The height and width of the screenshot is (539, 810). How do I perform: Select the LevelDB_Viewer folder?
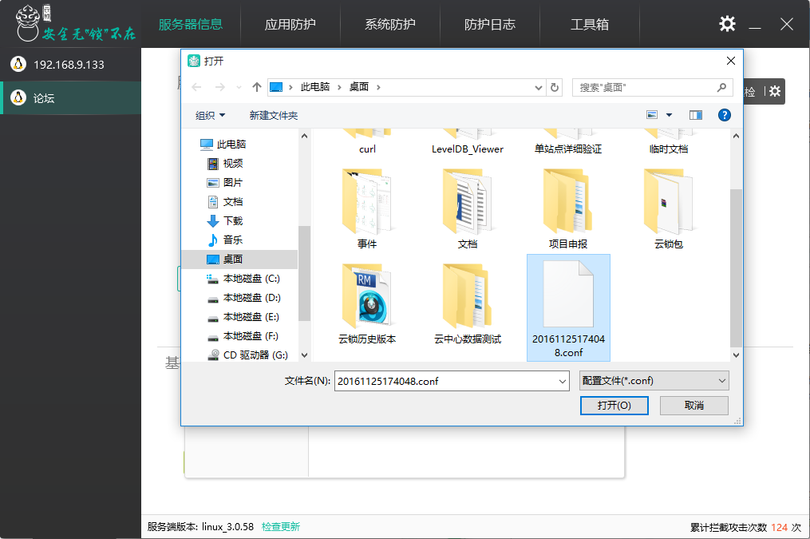(468, 142)
